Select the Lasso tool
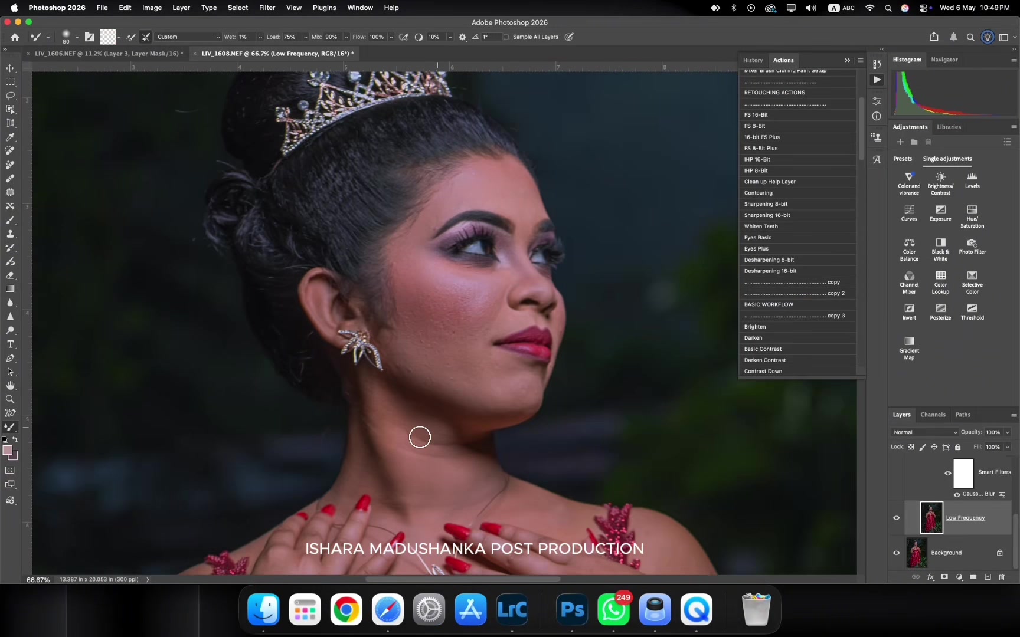 (10, 96)
